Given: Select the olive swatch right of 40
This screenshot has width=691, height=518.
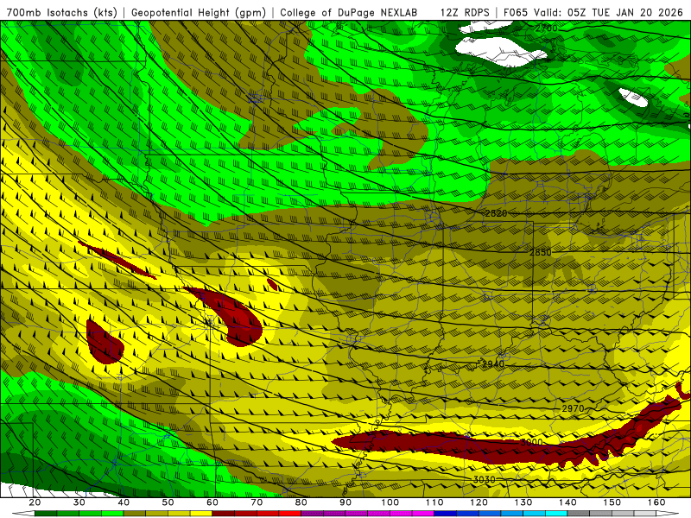Looking at the screenshot, I should point(135,513).
